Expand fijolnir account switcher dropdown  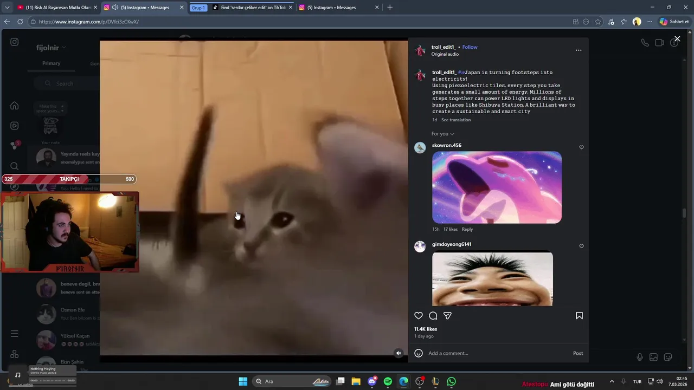51,48
